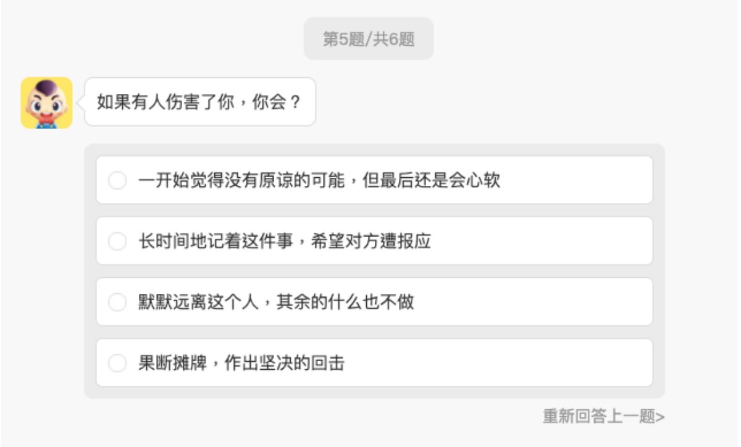Click the 第5题/共6题 progress label
The width and height of the screenshot is (741, 447).
point(369,39)
